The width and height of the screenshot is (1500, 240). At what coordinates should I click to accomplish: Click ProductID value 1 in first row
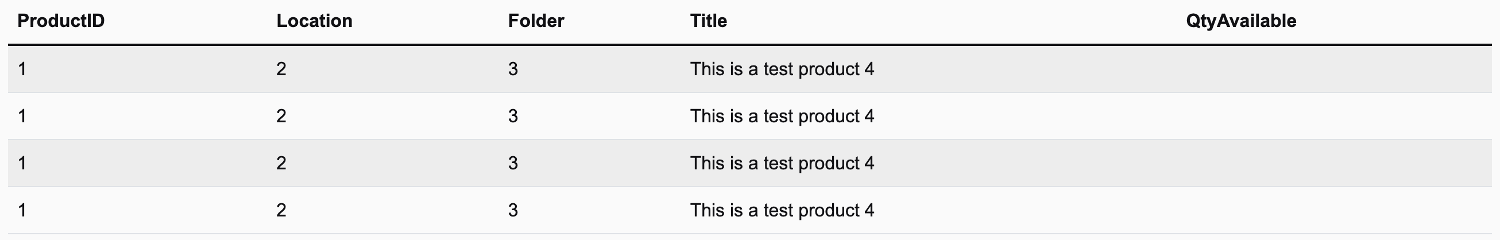tap(22, 69)
